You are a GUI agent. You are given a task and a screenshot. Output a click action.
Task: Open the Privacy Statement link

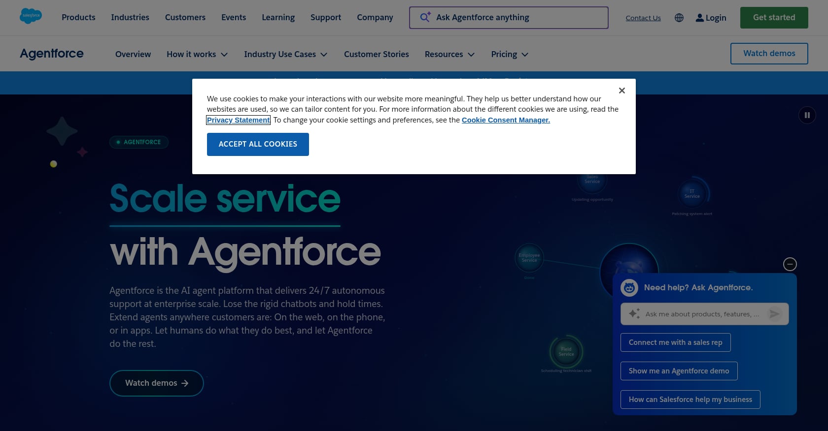click(x=238, y=120)
